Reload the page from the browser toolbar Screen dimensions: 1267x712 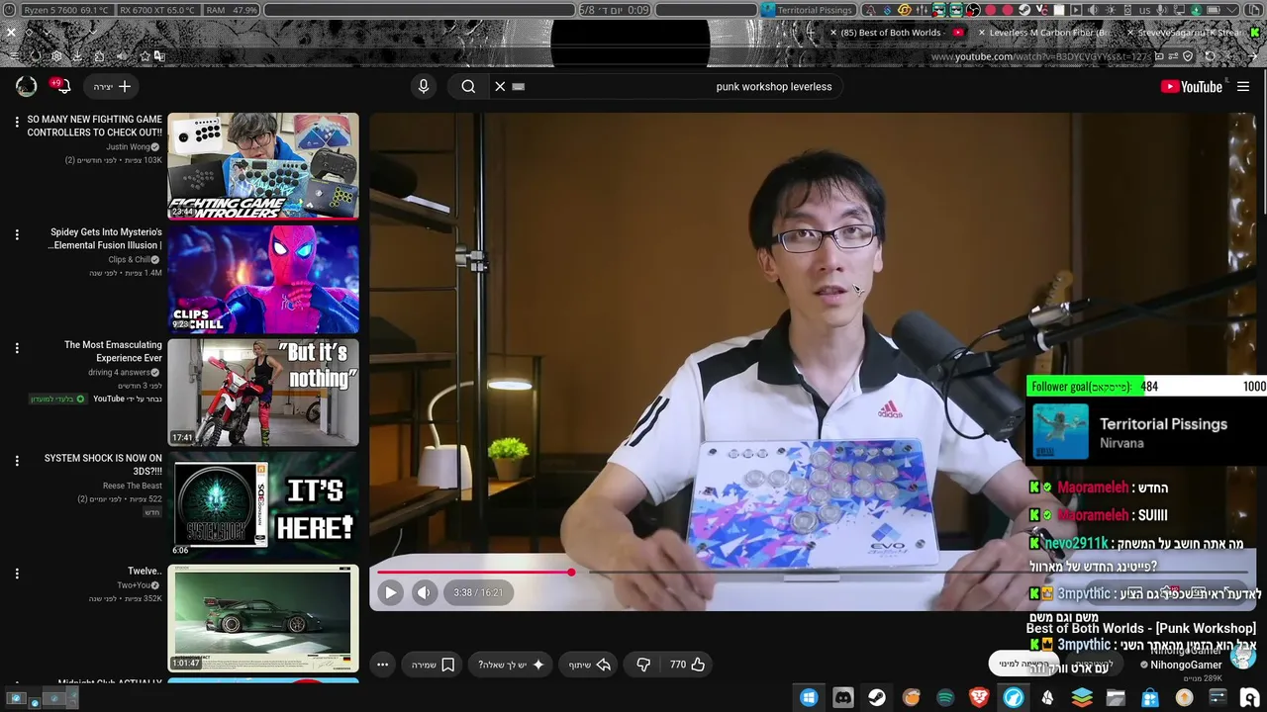pos(1210,56)
